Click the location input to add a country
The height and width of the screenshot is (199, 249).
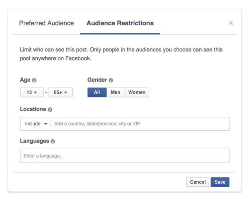[140, 124]
